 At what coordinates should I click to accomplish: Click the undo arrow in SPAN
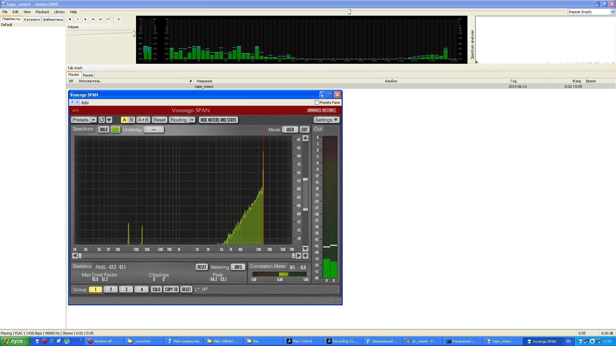coord(102,120)
